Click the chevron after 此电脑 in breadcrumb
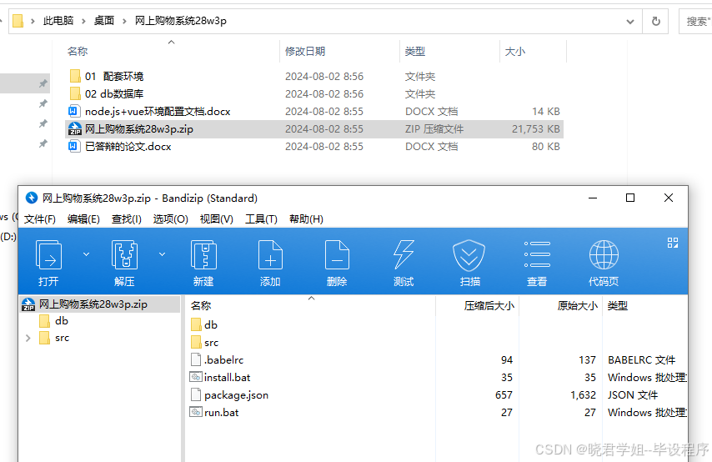712x462 pixels. (x=83, y=21)
